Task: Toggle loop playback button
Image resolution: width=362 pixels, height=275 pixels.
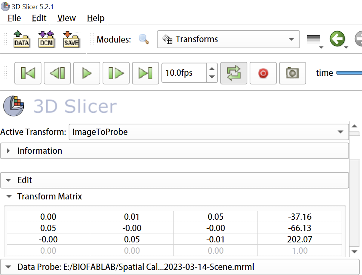Action: click(234, 73)
